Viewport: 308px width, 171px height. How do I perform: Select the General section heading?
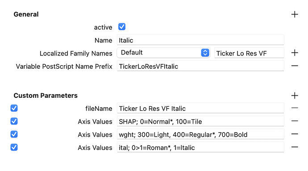[26, 14]
